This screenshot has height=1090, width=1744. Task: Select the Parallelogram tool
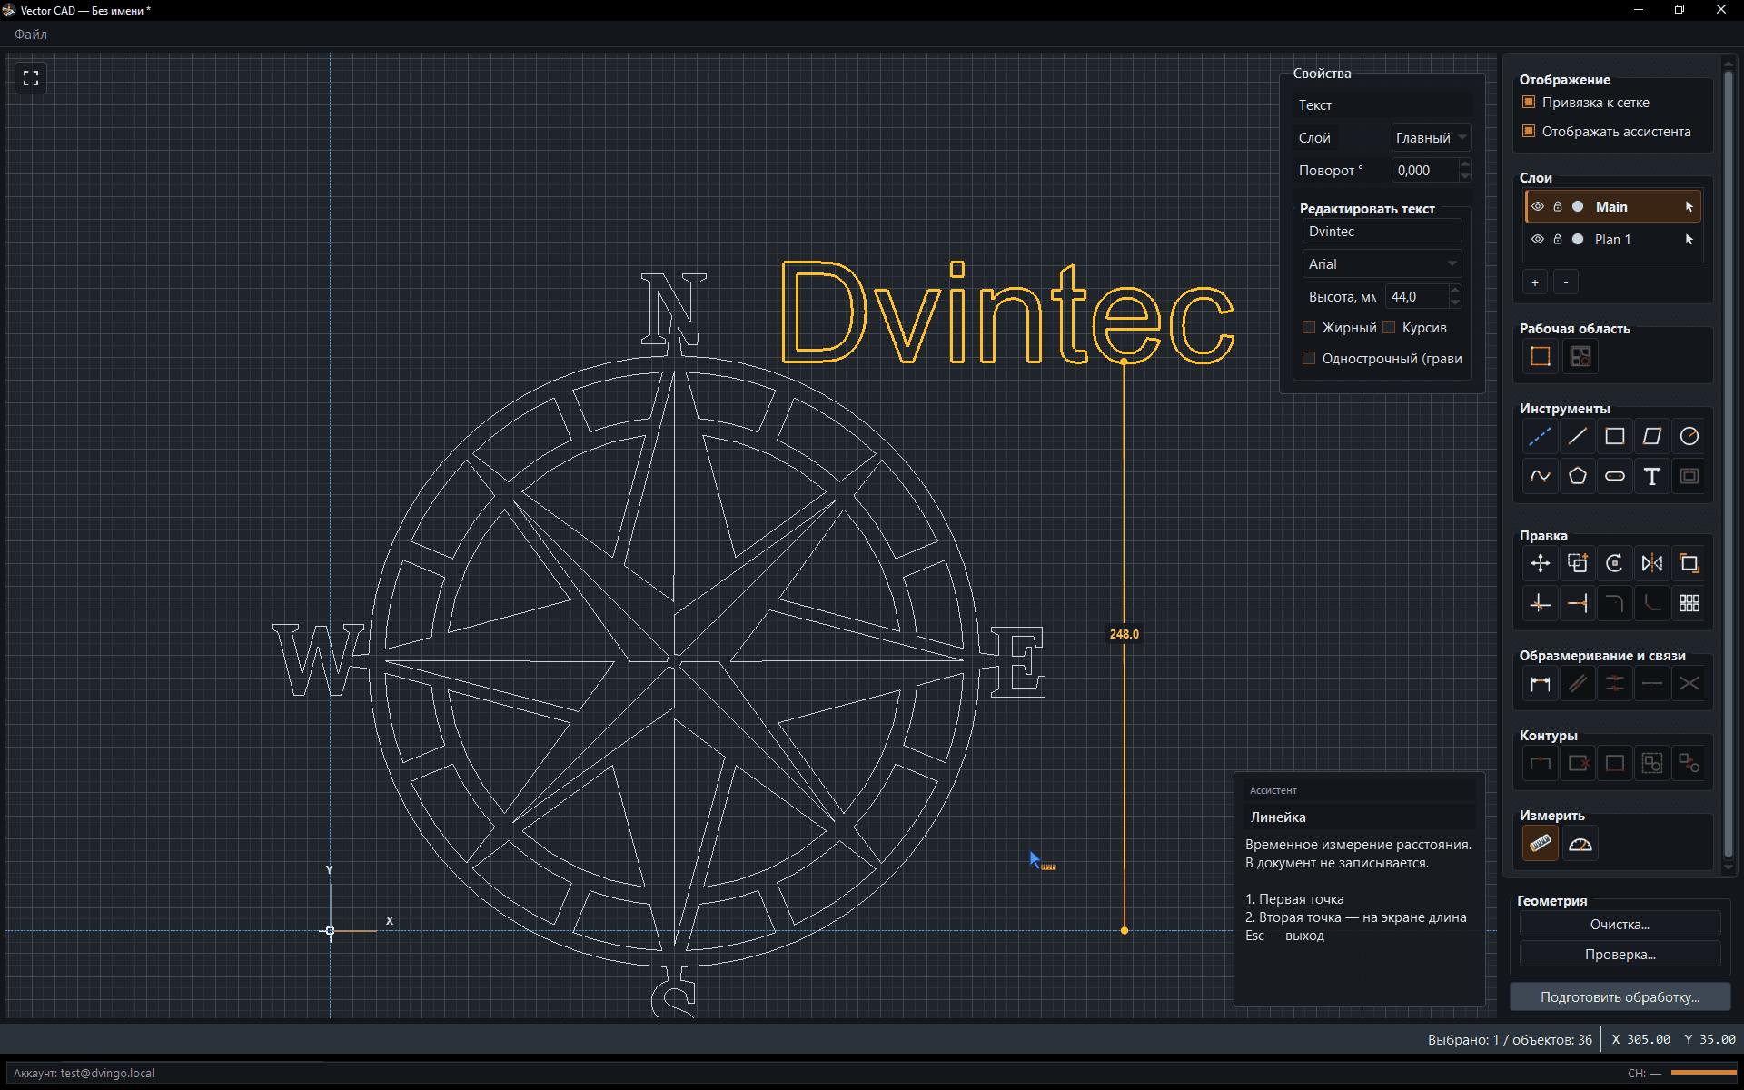[x=1652, y=437]
